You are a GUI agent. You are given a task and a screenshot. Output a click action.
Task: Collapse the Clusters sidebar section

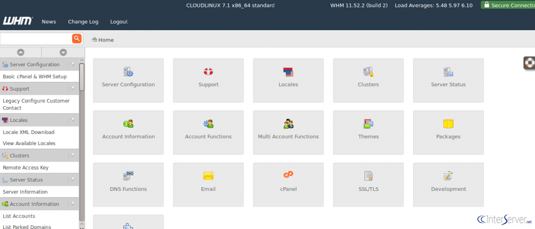[73, 155]
